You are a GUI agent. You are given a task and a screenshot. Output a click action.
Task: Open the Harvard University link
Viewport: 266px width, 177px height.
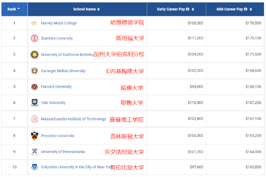click(x=56, y=87)
